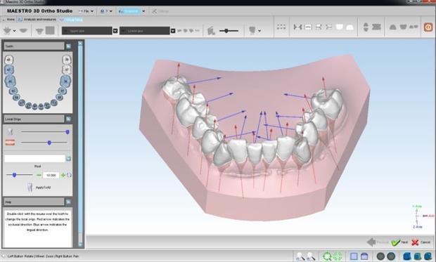436x262 pixels.
Task: Click the gray square icon left of Upper jaw
Action: [x=50, y=30]
